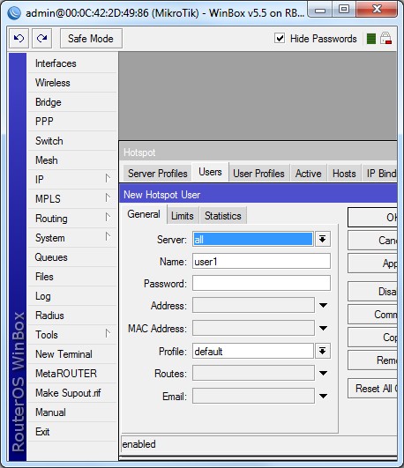Enable Safe Mode
This screenshot has width=404, height=468.
pos(91,38)
